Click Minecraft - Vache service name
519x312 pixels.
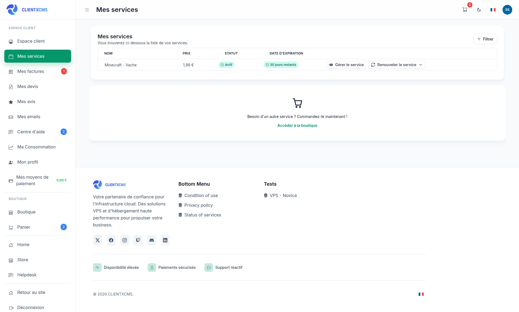coord(121,65)
